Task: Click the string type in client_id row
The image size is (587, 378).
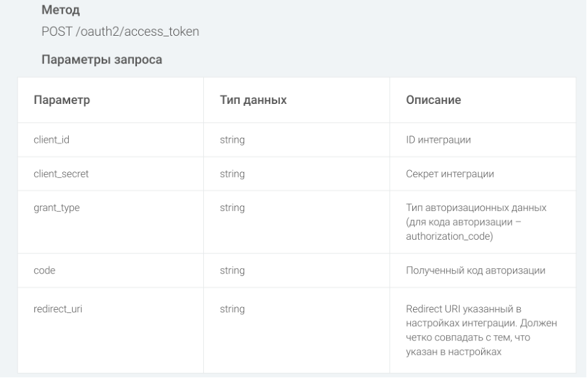Action: click(x=232, y=140)
